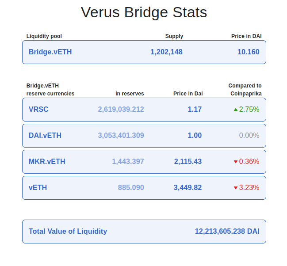
Task: Click the Total Value of Liquidity label
Action: [x=68, y=232]
